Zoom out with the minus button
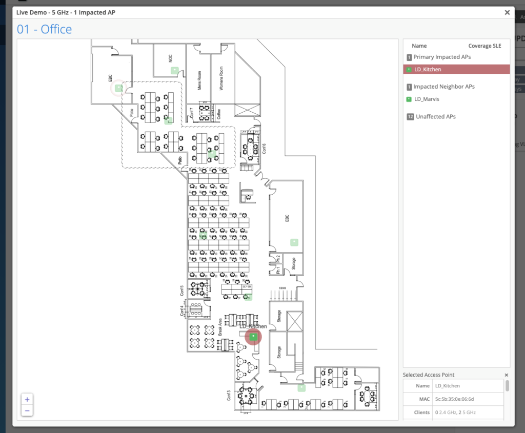 (27, 410)
